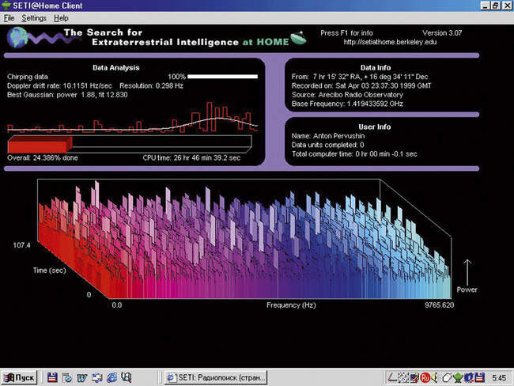Click the book with magnifier quick launch icon
The width and height of the screenshot is (514, 386).
point(127,377)
